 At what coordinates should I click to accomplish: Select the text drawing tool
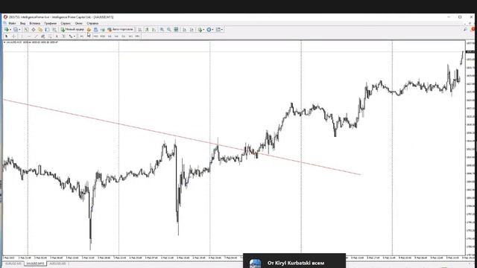(57, 36)
